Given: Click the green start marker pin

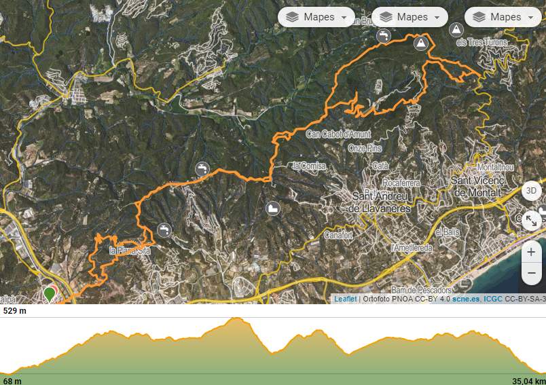Looking at the screenshot, I should [50, 294].
